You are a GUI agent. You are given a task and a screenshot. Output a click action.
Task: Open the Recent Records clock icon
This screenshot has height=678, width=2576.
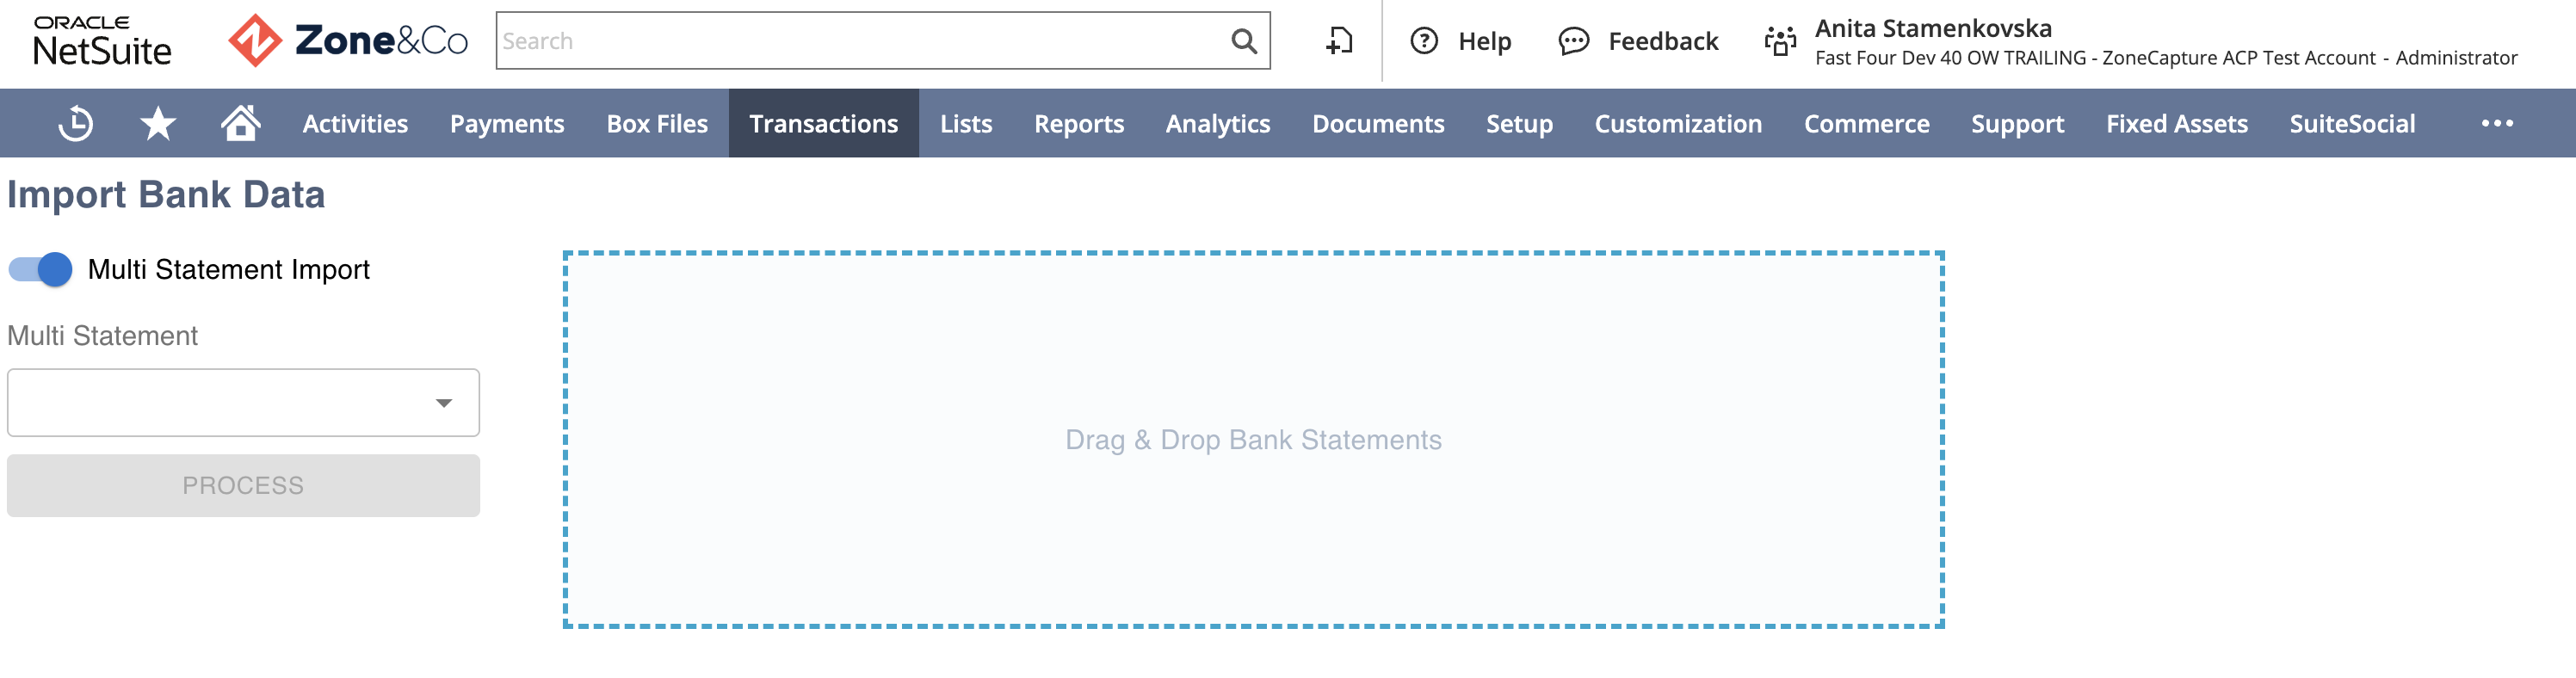75,123
